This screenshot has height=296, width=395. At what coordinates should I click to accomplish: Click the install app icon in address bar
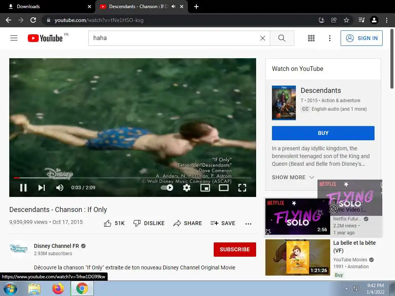click(x=321, y=20)
